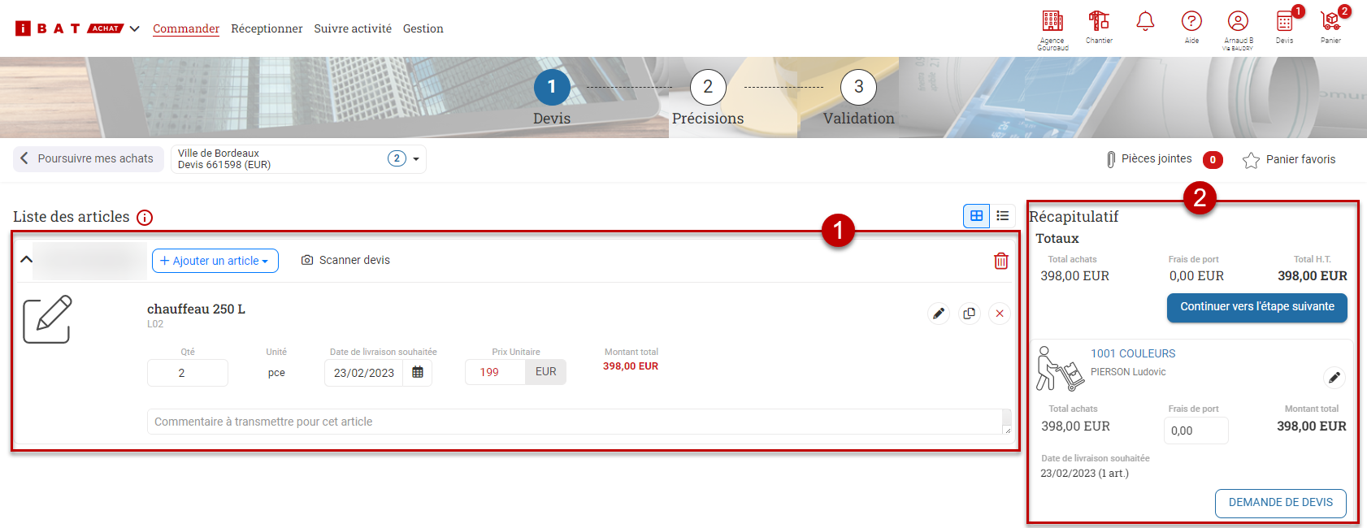Screen dimensions: 1367x528
Task: Open the notifications bell
Action: point(1145,22)
